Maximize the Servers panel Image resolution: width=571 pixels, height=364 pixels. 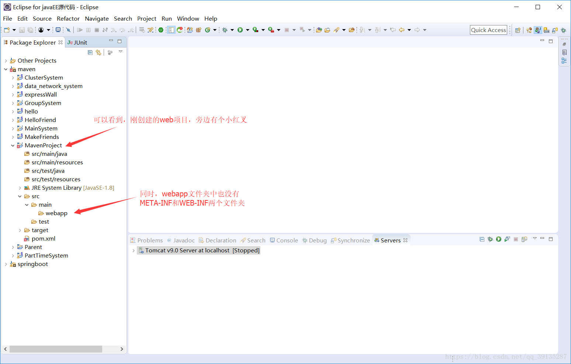click(551, 239)
